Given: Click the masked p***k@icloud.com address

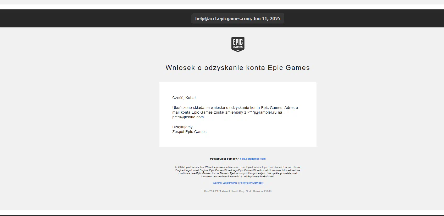Looking at the screenshot, I should point(188,117).
